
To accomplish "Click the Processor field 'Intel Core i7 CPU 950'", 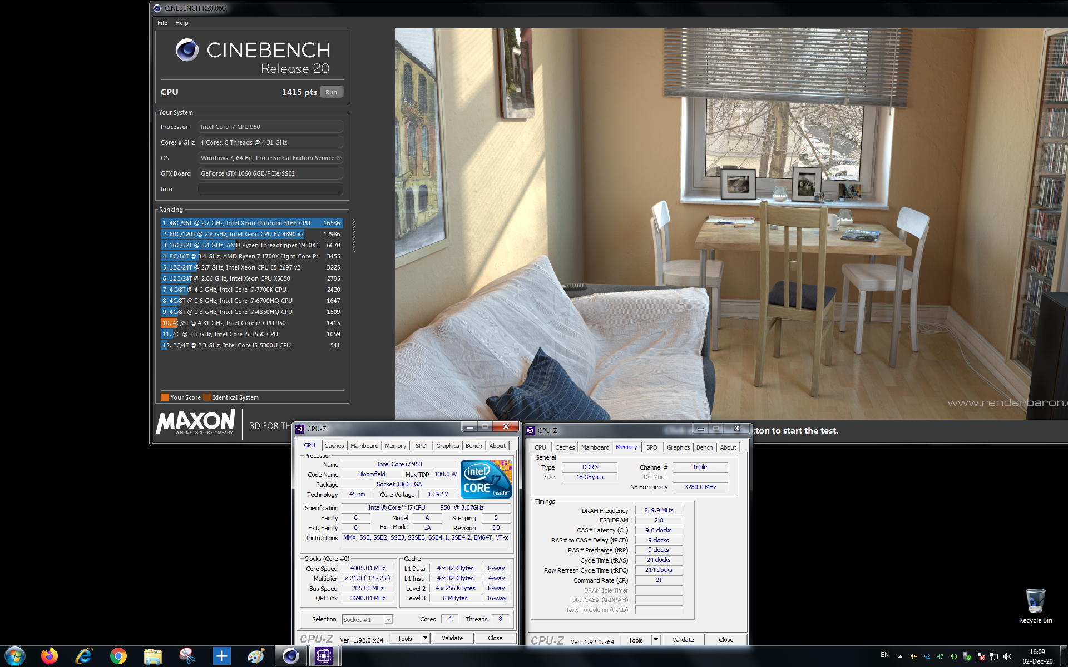I will coord(270,127).
